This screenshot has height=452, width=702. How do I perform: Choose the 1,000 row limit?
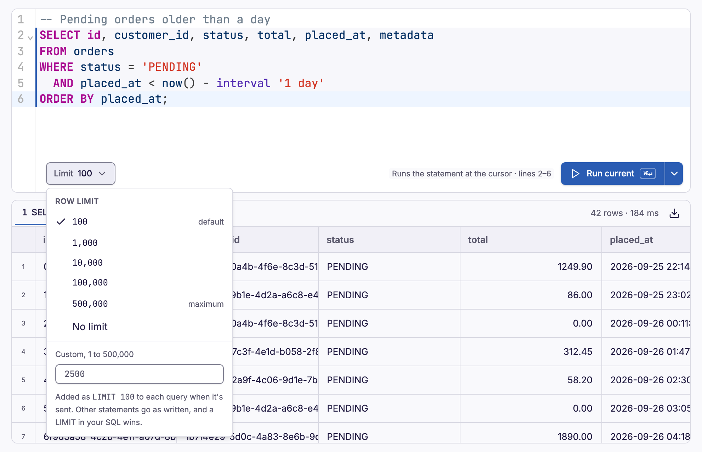[140, 243]
